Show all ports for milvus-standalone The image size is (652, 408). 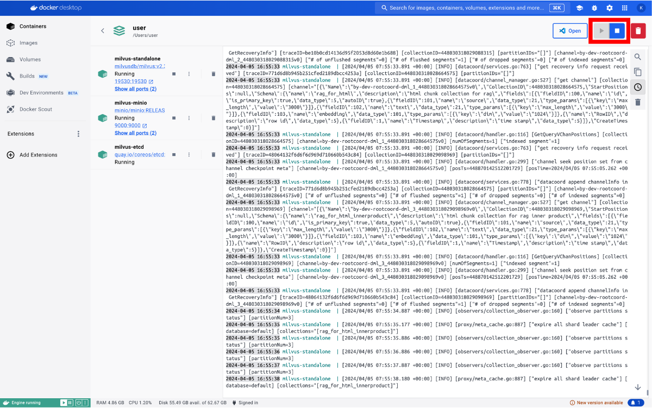coord(135,89)
